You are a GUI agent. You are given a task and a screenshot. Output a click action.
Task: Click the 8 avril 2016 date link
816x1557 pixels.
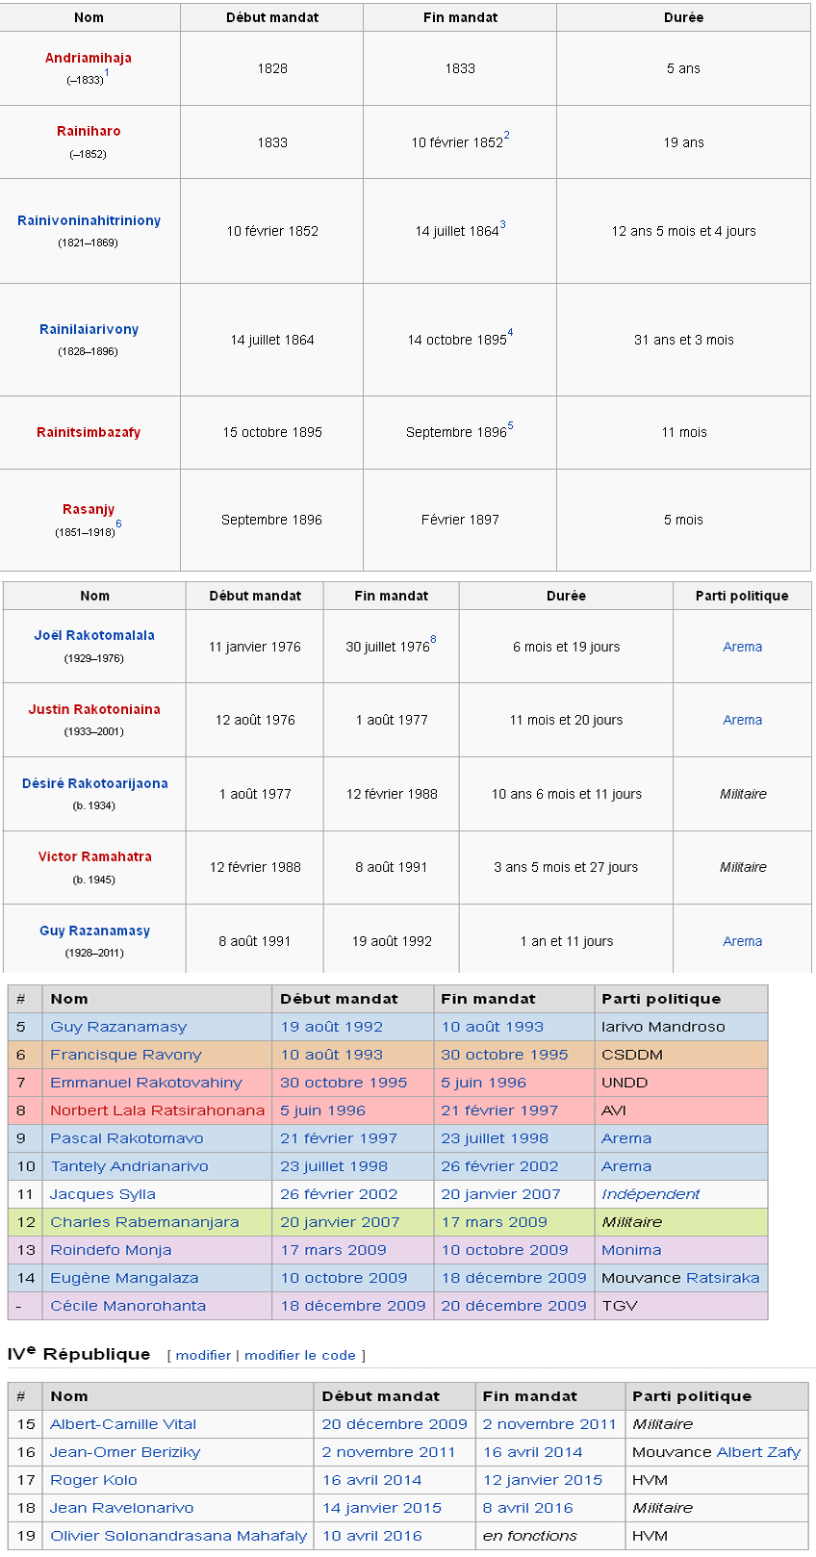527,1508
